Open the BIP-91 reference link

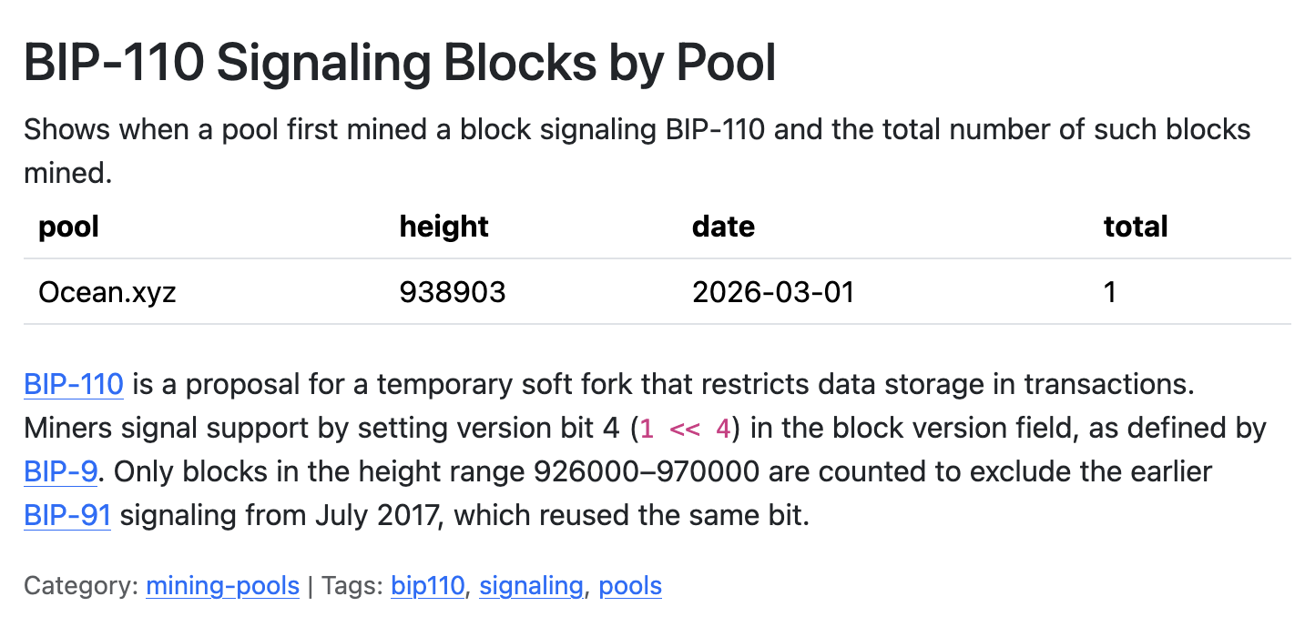[x=67, y=515]
